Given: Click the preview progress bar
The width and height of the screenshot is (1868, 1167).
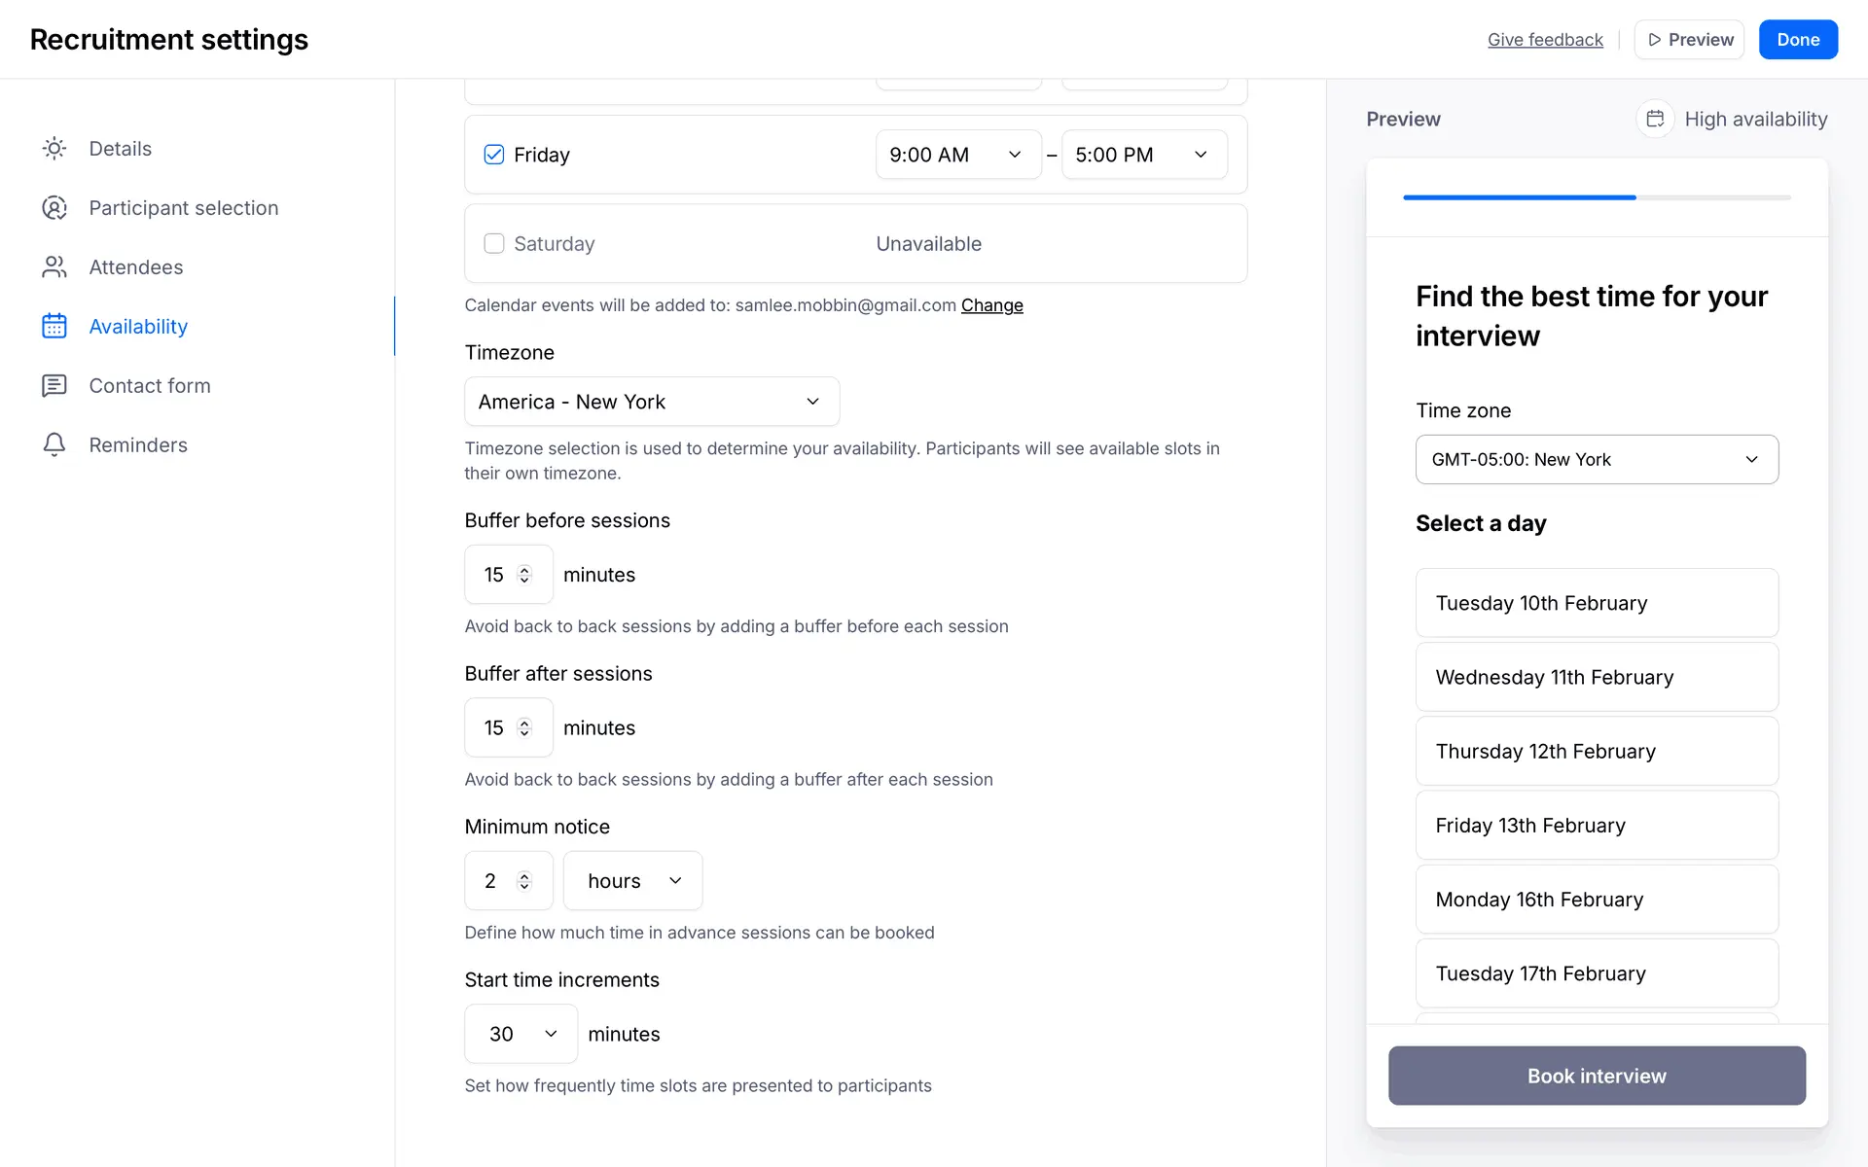Looking at the screenshot, I should [x=1596, y=197].
